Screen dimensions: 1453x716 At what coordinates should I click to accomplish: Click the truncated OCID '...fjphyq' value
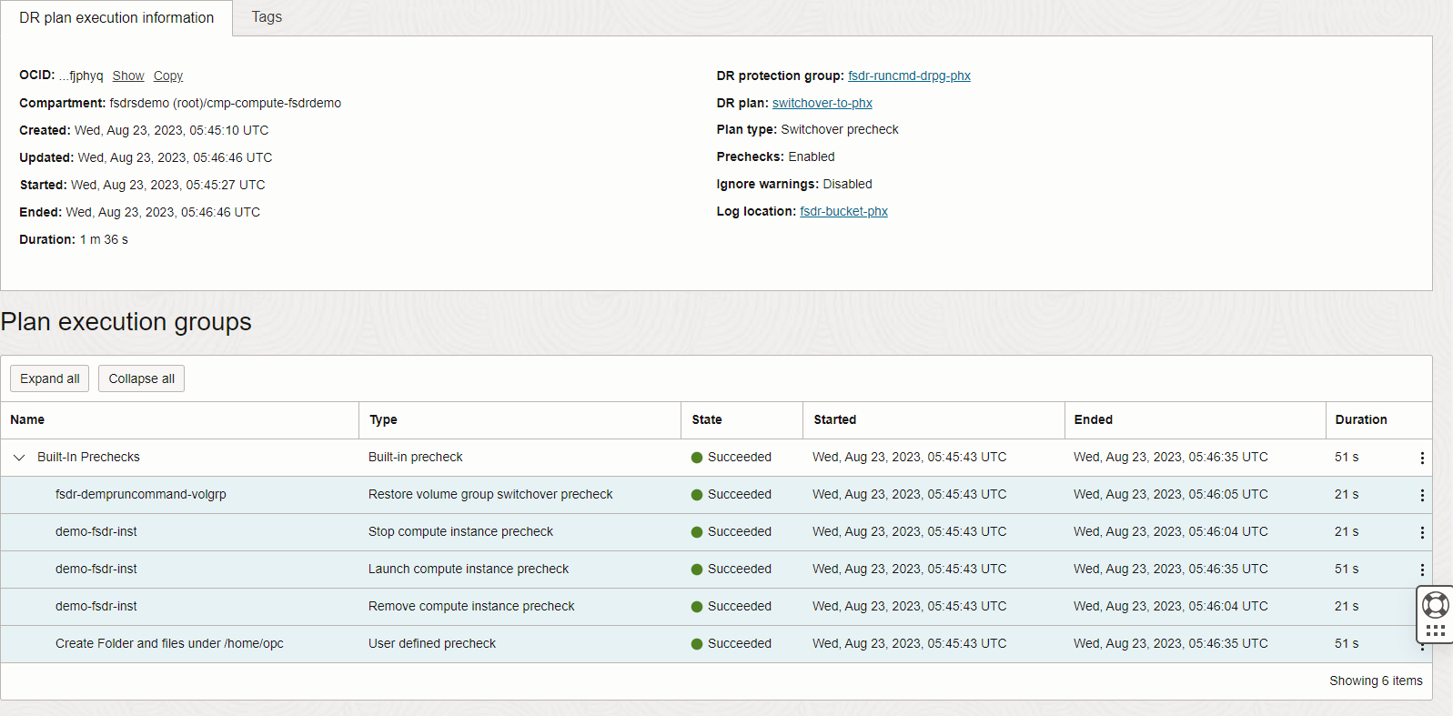tap(81, 76)
